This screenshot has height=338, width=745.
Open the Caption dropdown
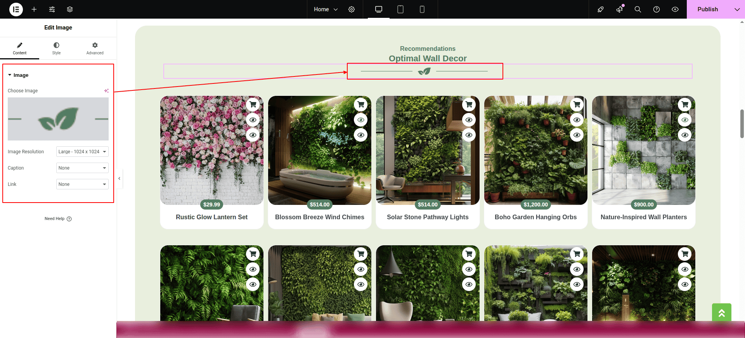click(x=82, y=168)
